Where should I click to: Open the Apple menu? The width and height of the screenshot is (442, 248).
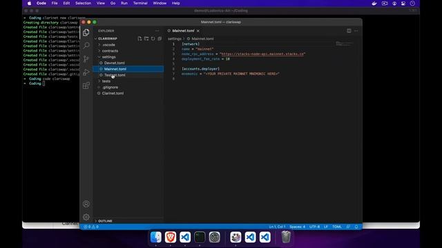(29, 3)
